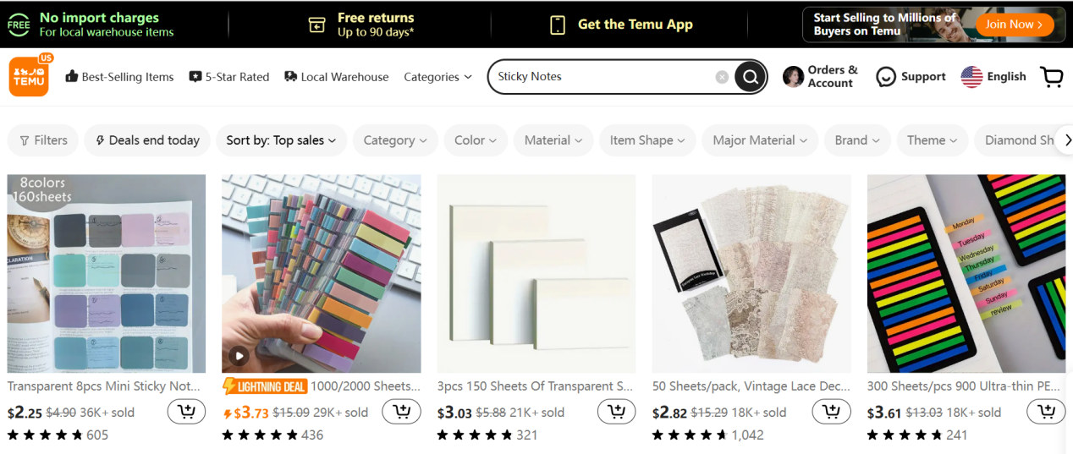The width and height of the screenshot is (1073, 454).
Task: Clear the search field text
Action: [x=722, y=77]
